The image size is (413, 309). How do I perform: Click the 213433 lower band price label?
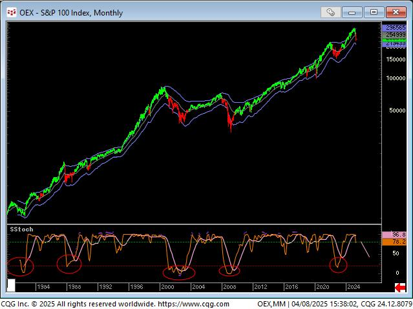394,44
